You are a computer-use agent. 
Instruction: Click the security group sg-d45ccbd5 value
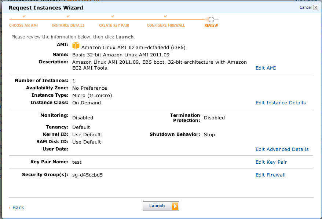coord(88,175)
